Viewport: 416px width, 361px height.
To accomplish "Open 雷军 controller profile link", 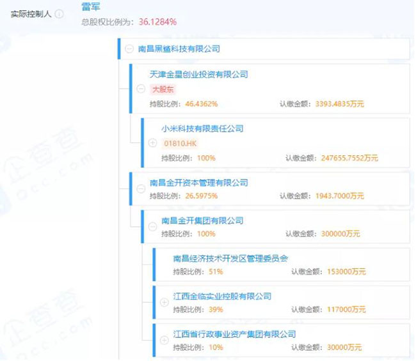I will click(x=91, y=6).
